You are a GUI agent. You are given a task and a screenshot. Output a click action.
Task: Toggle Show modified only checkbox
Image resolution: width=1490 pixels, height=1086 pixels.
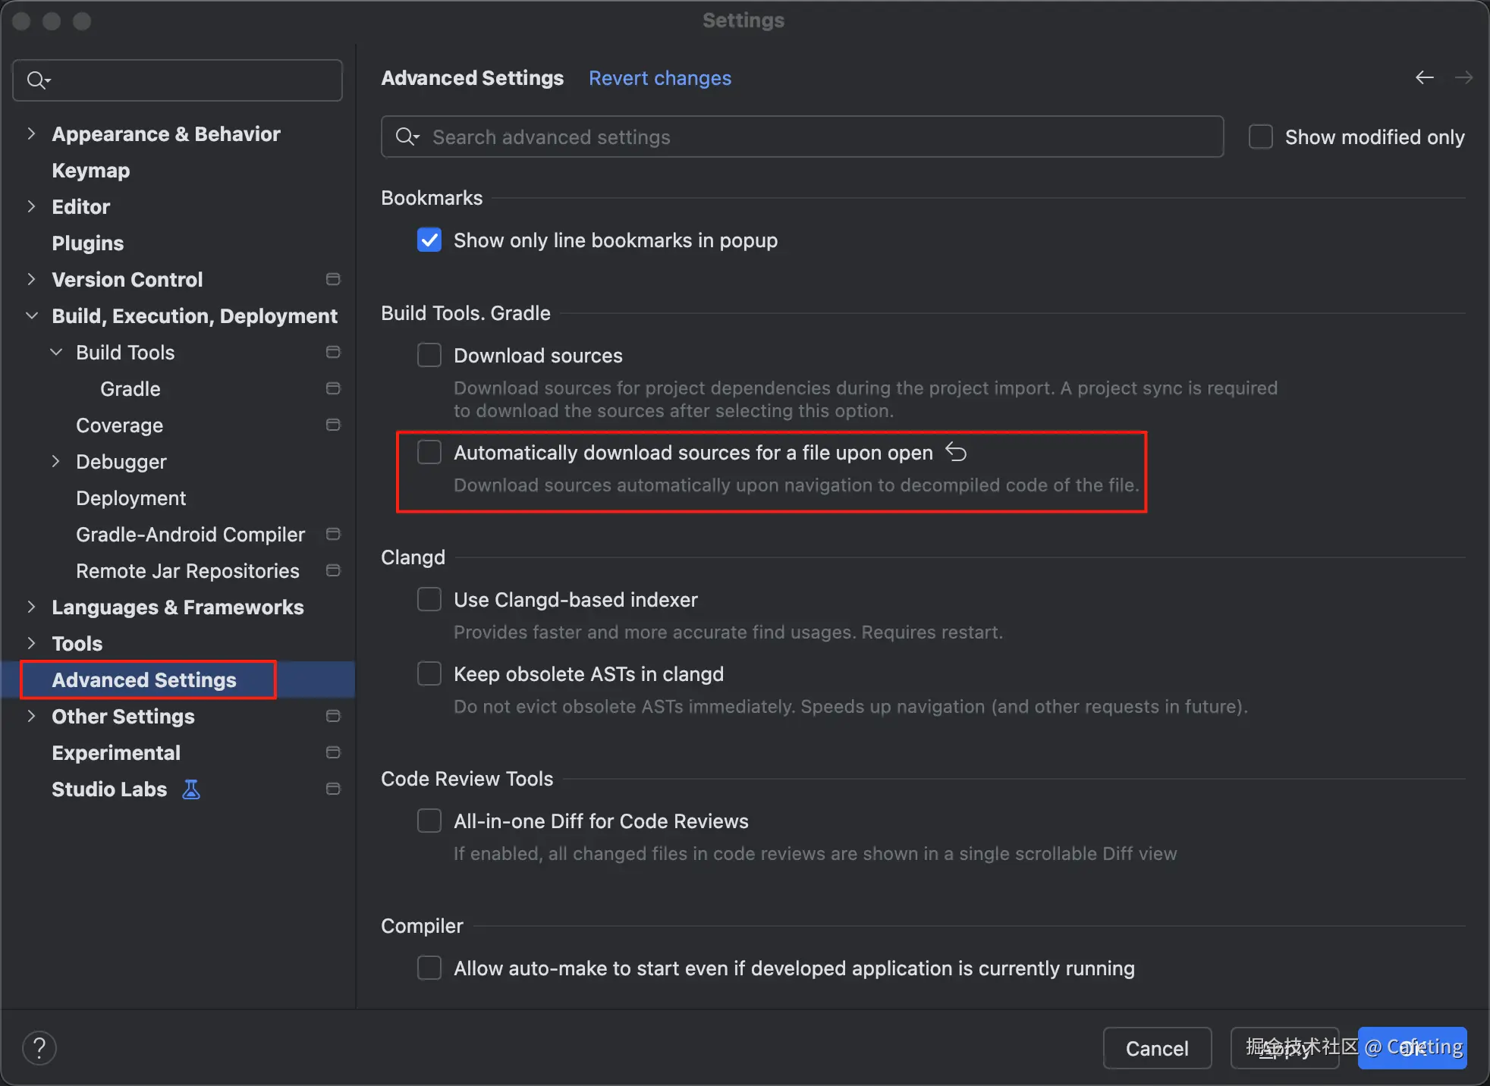[x=1260, y=137]
